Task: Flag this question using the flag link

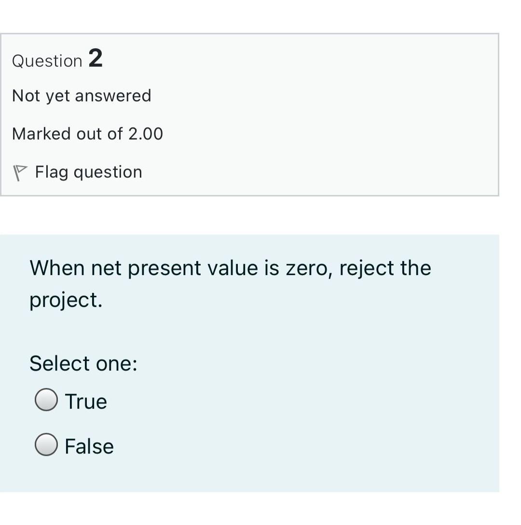Action: 87,172
